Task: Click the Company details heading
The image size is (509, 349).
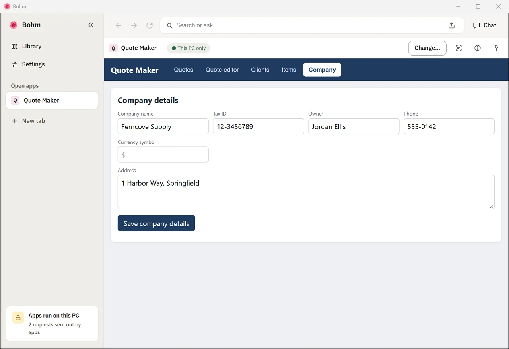Action: tap(148, 101)
